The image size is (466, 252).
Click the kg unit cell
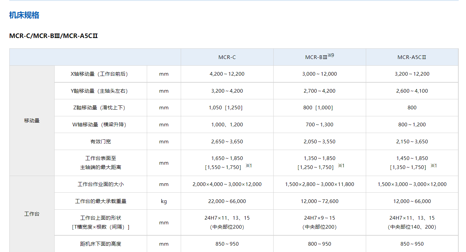click(164, 201)
